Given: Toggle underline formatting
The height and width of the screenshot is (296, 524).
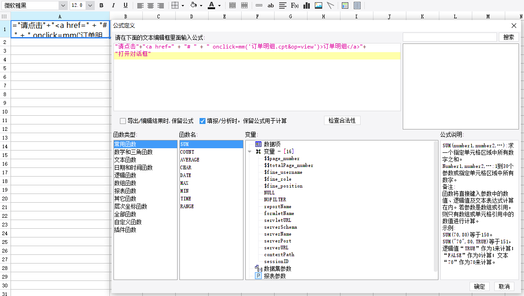Looking at the screenshot, I should click(x=125, y=5).
